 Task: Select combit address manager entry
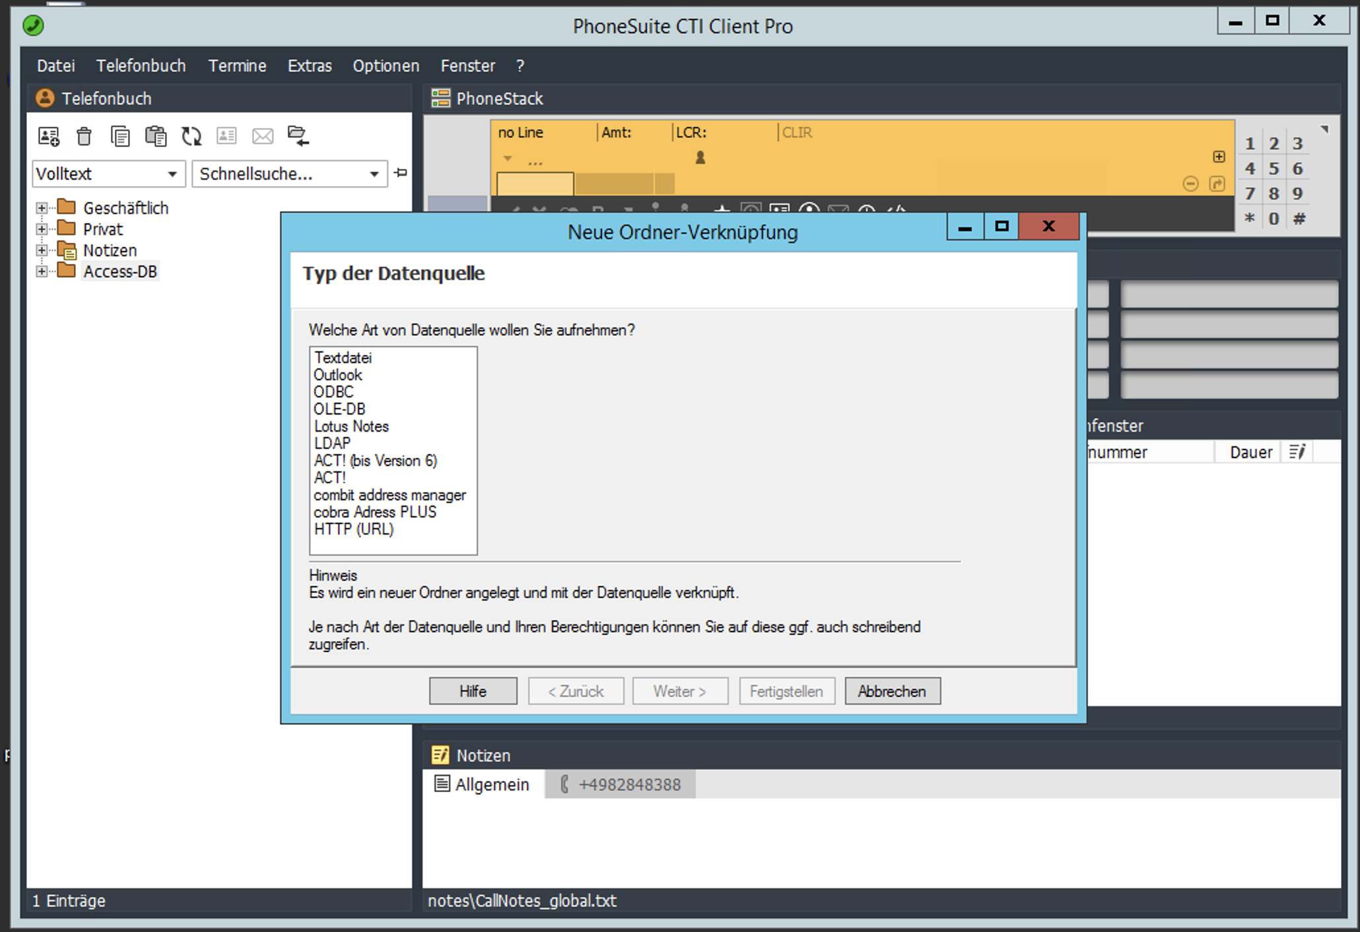coord(390,495)
